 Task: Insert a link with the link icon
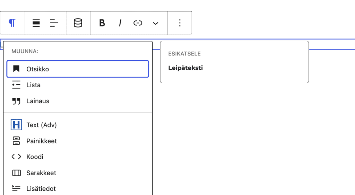(x=138, y=23)
